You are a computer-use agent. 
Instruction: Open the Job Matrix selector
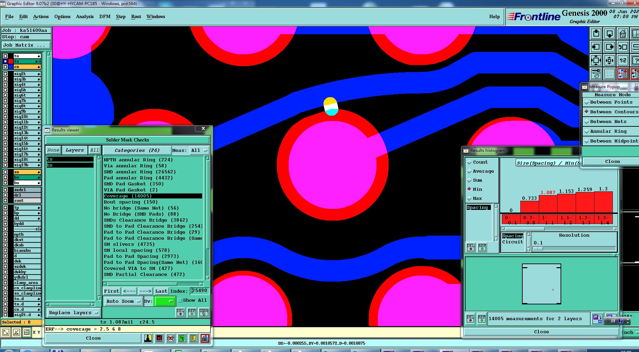26,45
